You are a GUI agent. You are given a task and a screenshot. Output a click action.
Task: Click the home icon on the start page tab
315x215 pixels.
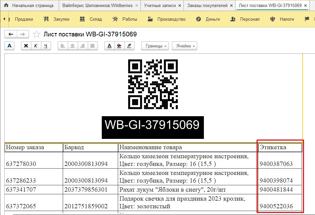point(6,5)
